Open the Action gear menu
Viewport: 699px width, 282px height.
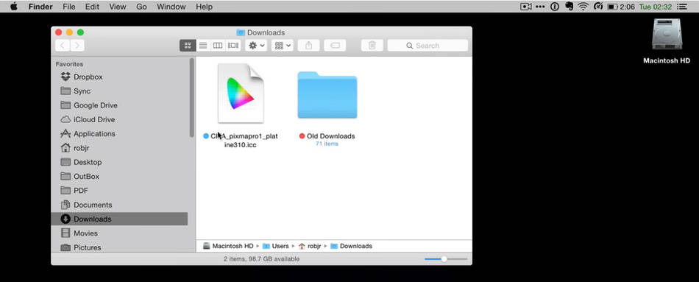click(256, 46)
